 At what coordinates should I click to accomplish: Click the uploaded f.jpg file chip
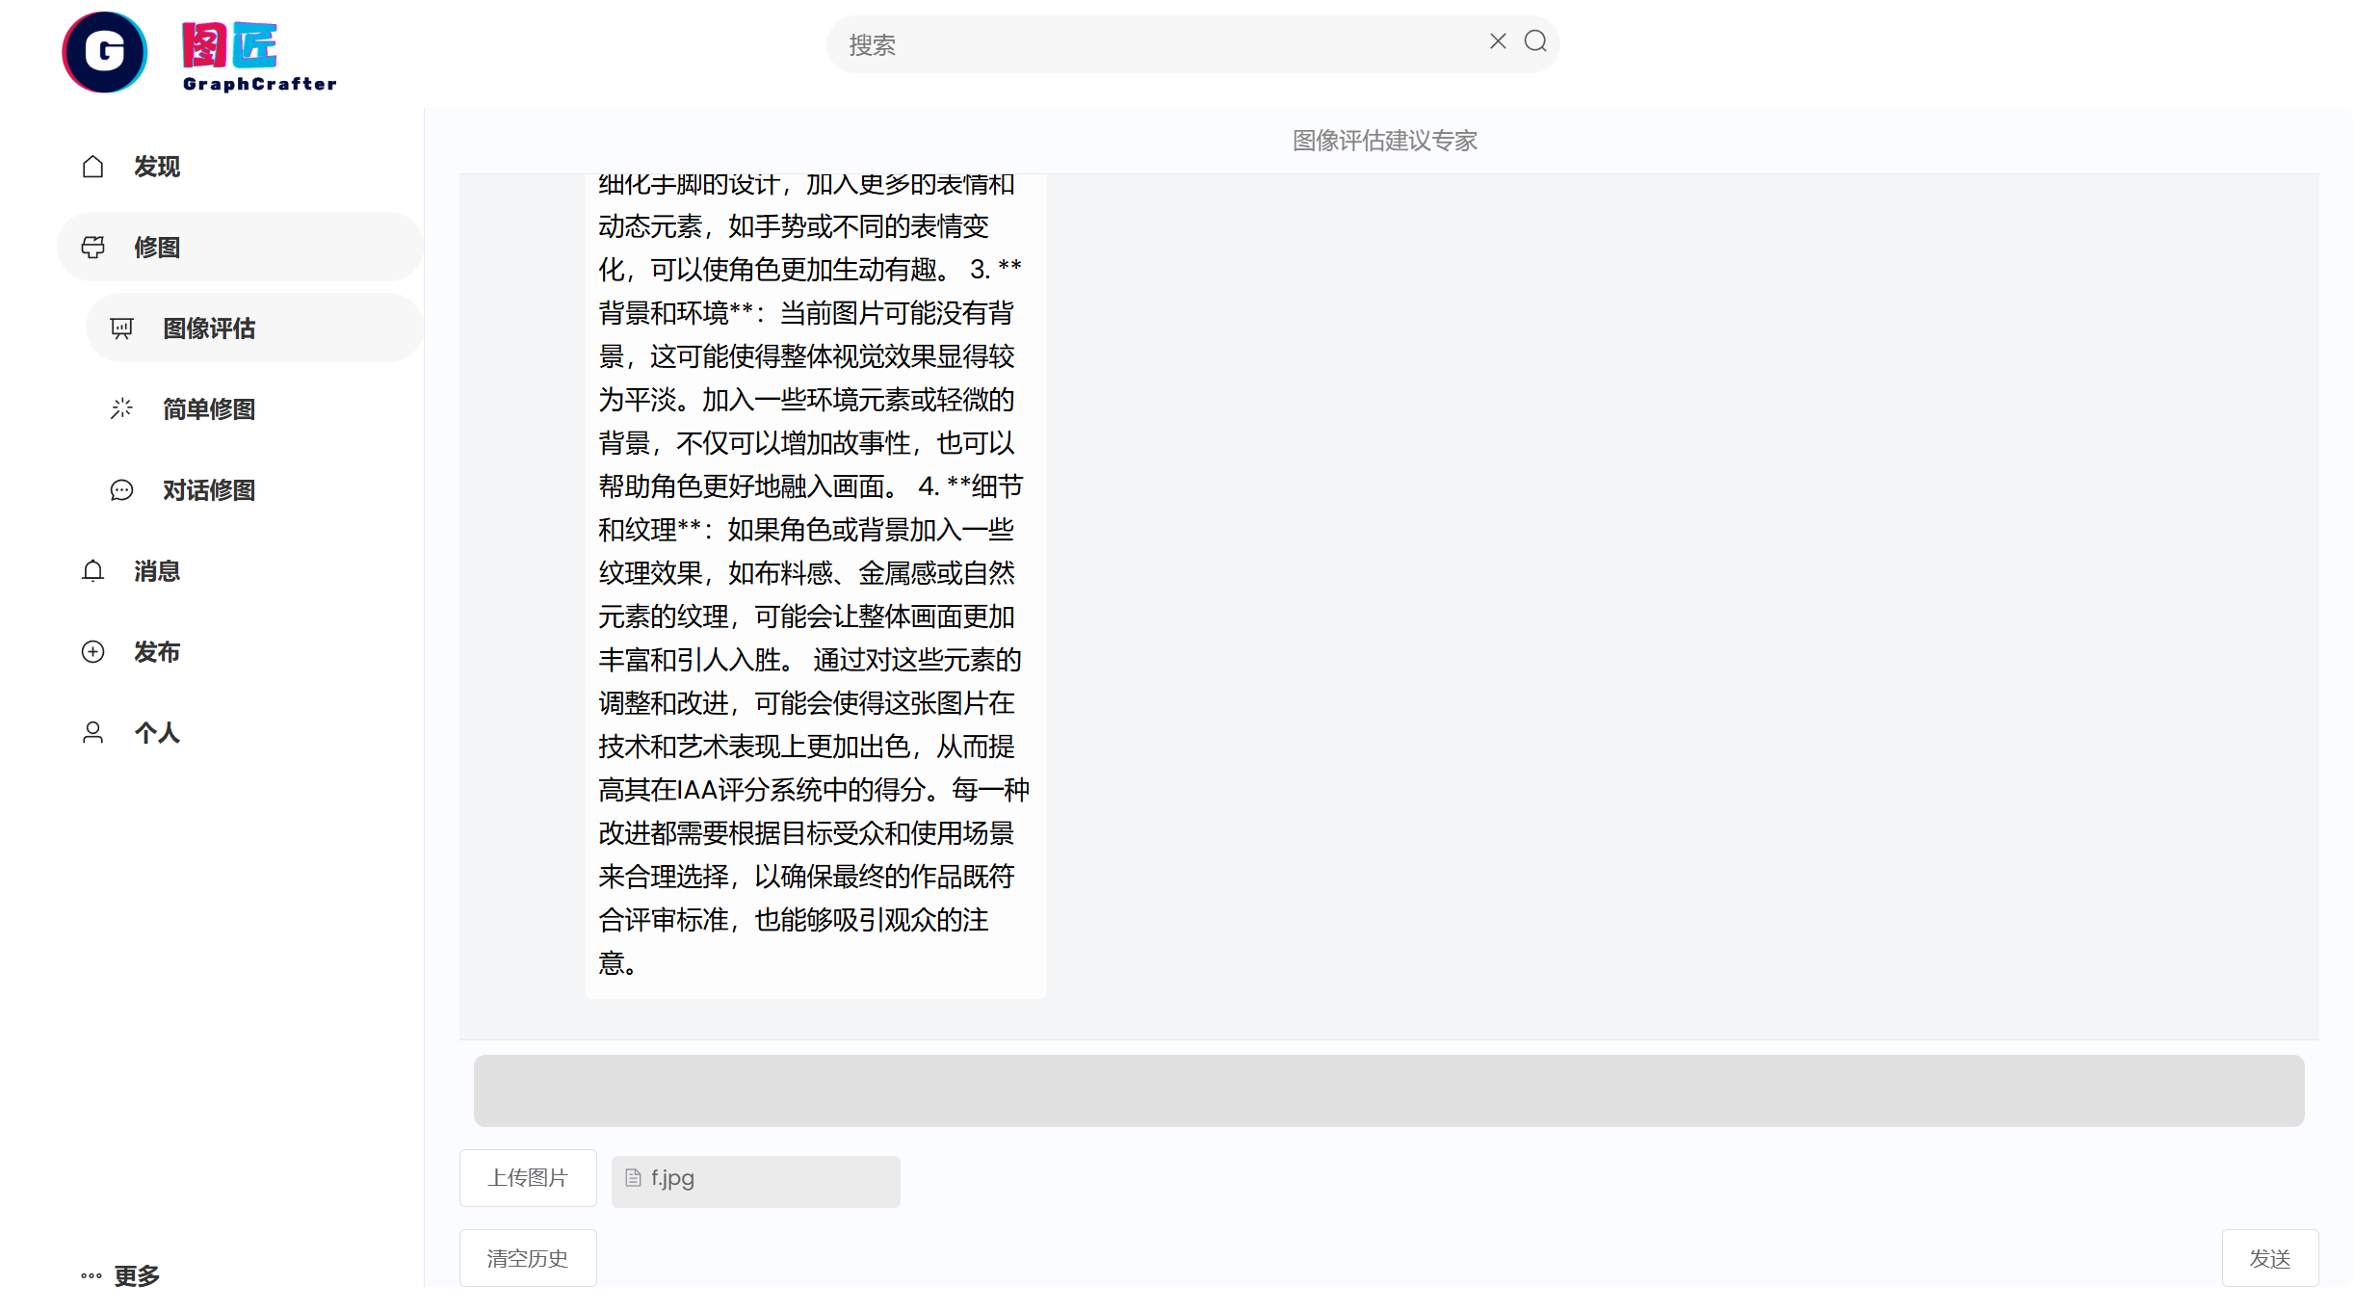coord(755,1179)
